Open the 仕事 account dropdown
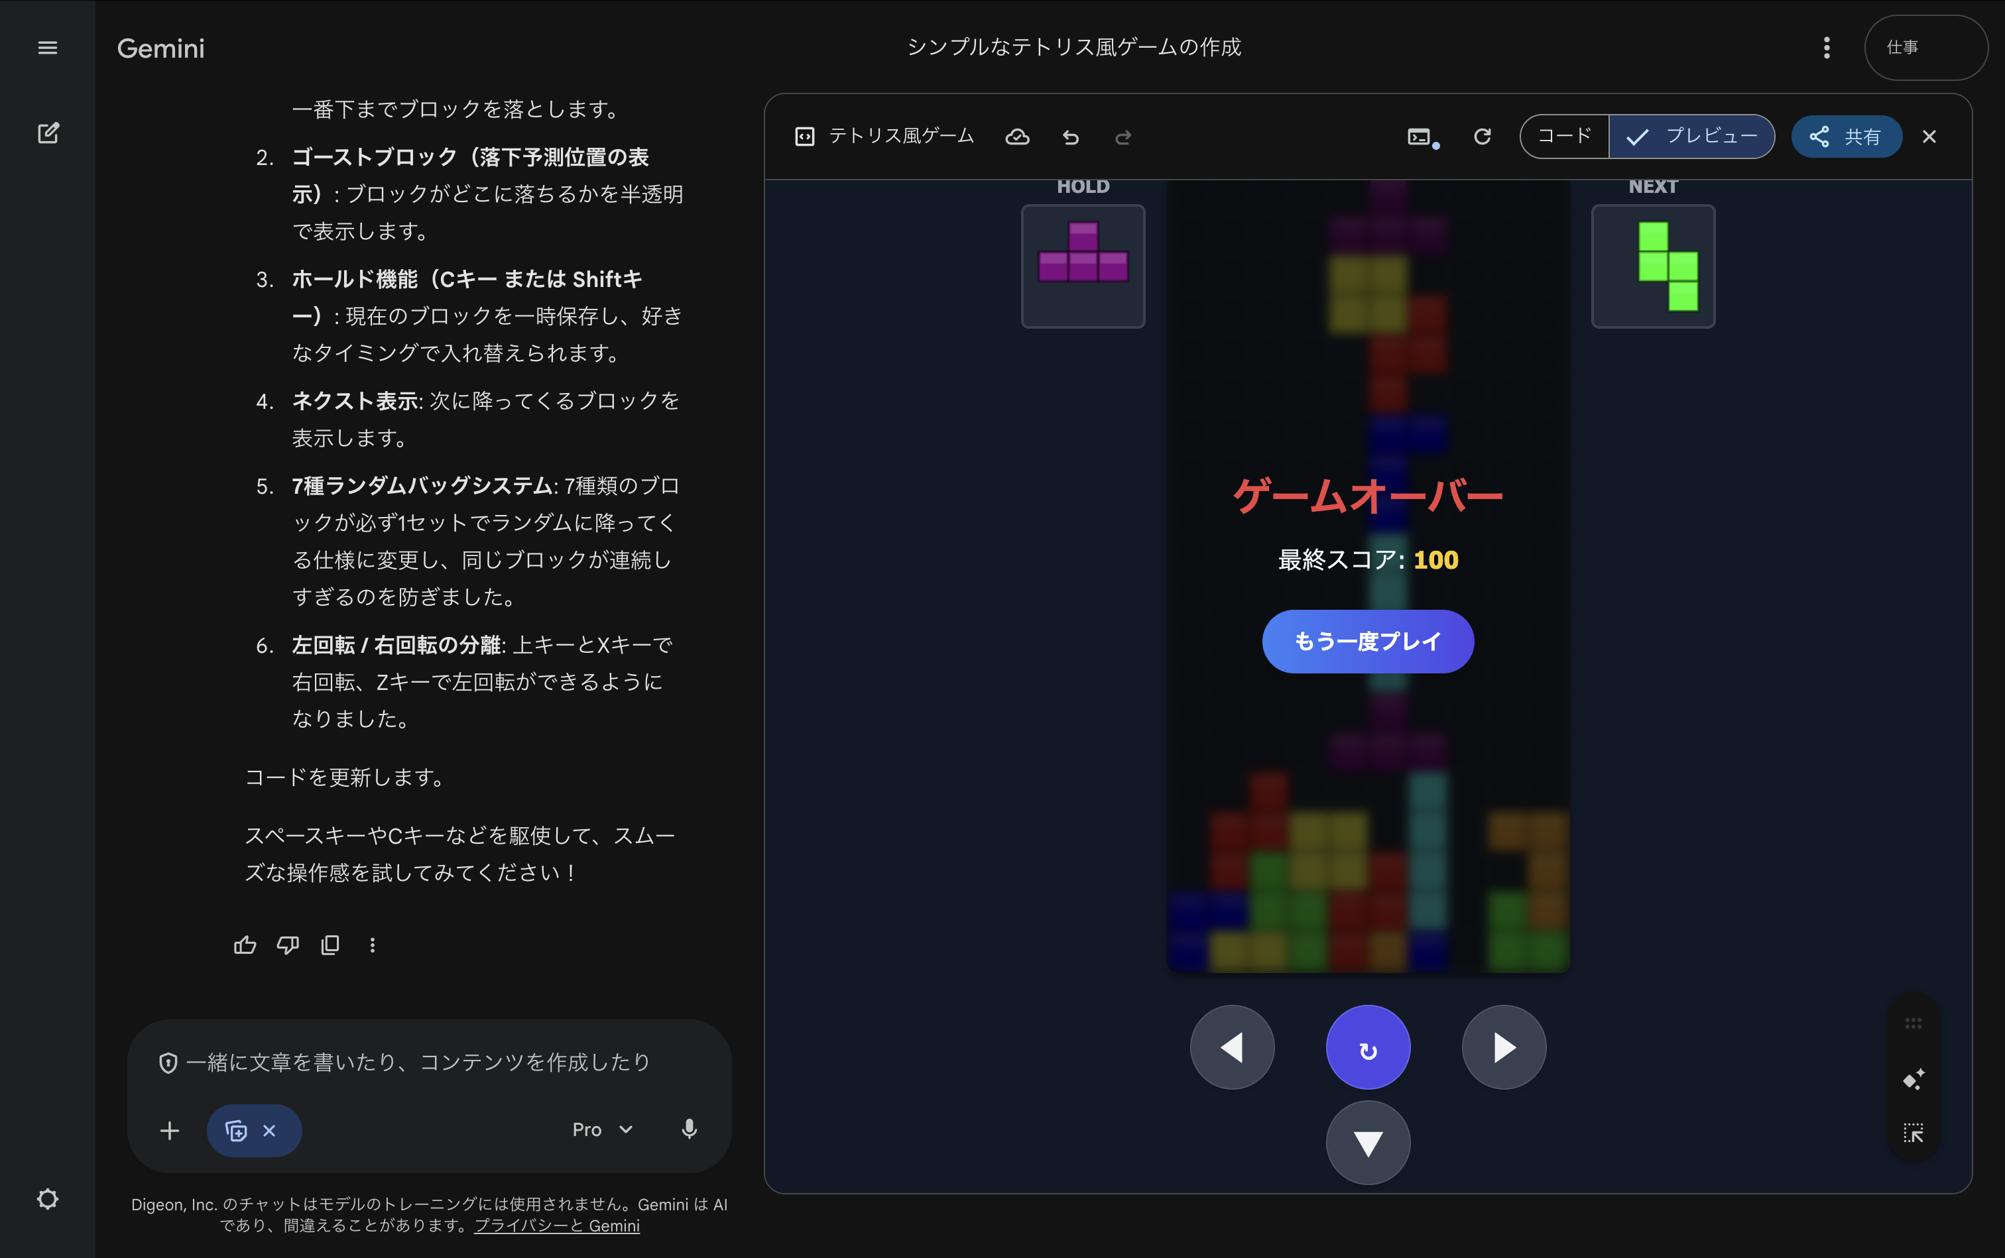Screen dimensions: 2005x1258 click(x=1925, y=48)
